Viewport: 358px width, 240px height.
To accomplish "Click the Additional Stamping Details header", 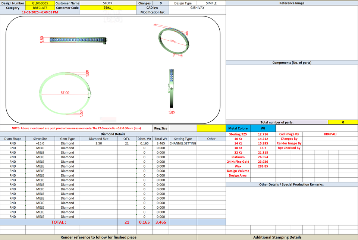I will coord(277,237).
